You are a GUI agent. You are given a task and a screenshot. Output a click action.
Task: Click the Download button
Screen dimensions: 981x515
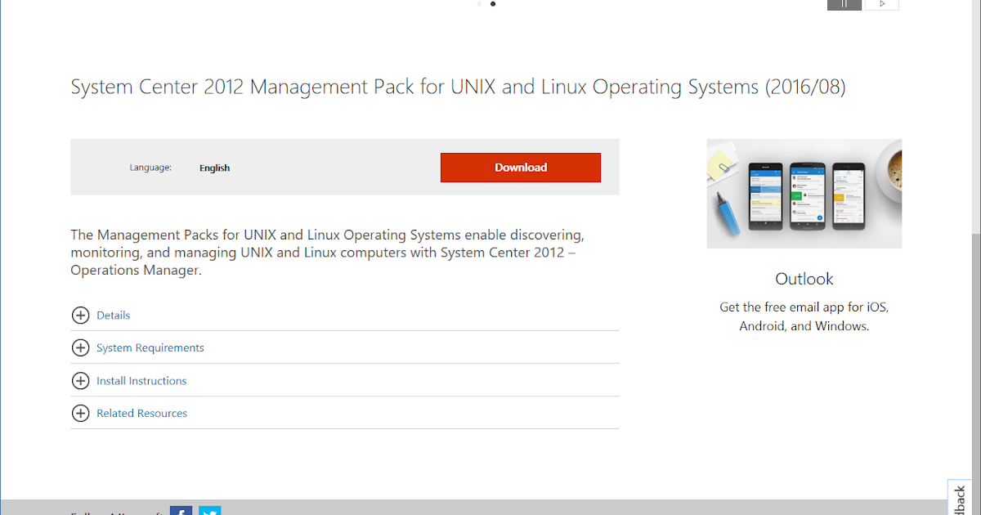pos(521,167)
